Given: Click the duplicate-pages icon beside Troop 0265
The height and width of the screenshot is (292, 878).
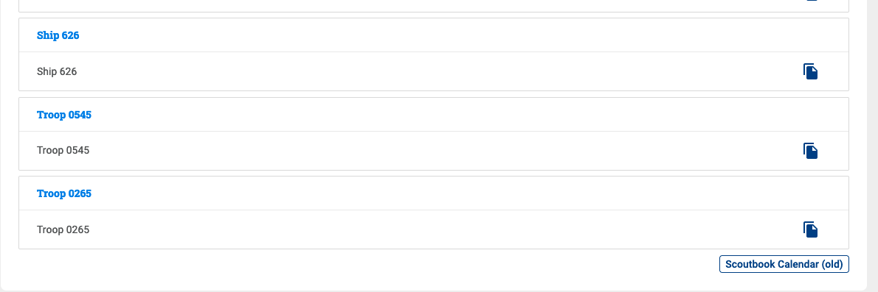Looking at the screenshot, I should click(x=810, y=229).
